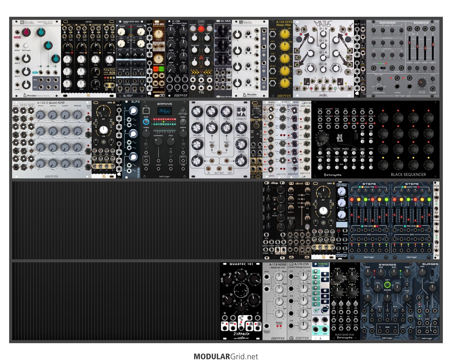452x363 pixels.
Task: Click the FB knob on LYRA8-FX
Action: coord(197,144)
